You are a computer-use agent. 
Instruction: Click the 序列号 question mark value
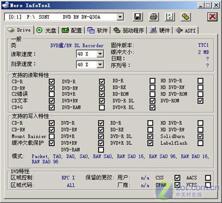pos(208,65)
